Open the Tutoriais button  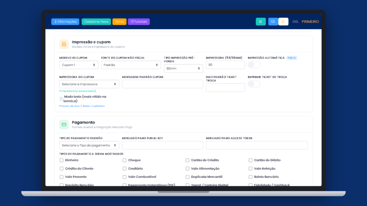tap(139, 22)
